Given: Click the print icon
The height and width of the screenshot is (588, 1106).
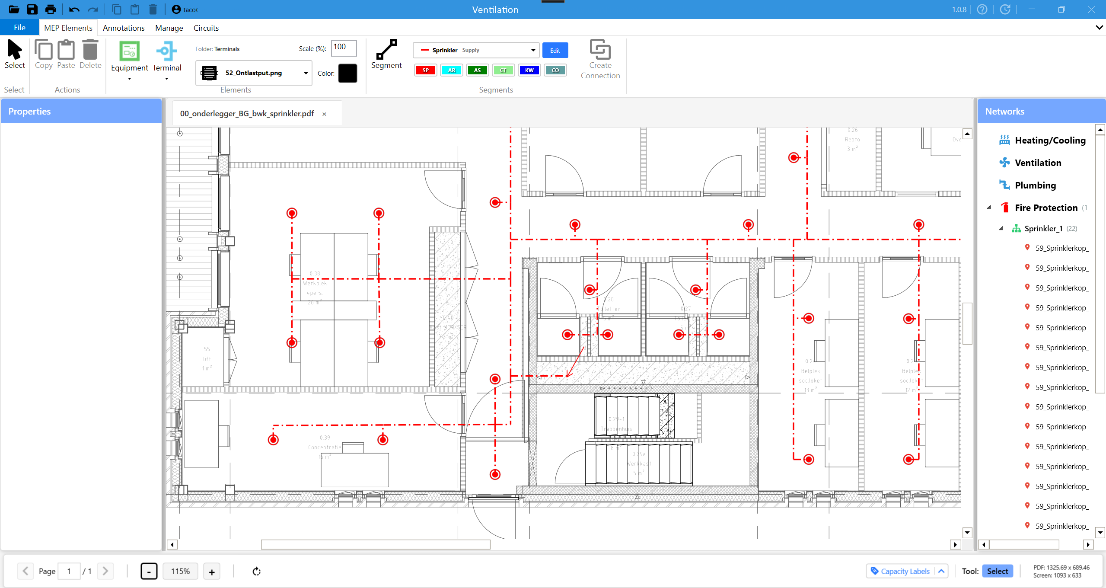Looking at the screenshot, I should click(x=51, y=10).
